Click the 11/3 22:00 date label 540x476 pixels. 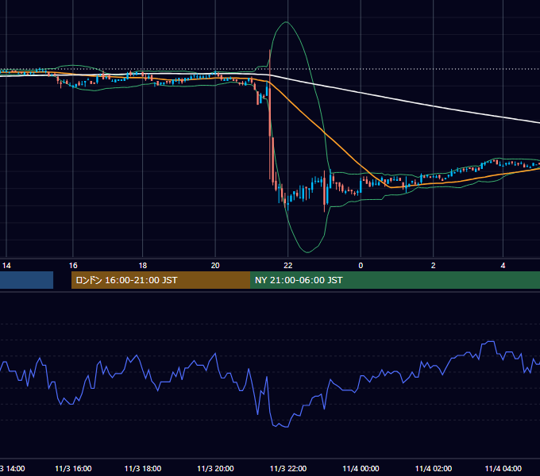288,468
